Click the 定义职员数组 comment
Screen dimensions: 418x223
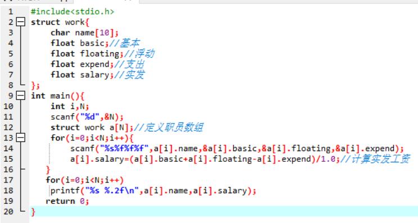pyautogui.click(x=169, y=128)
